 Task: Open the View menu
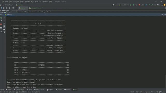10,2
